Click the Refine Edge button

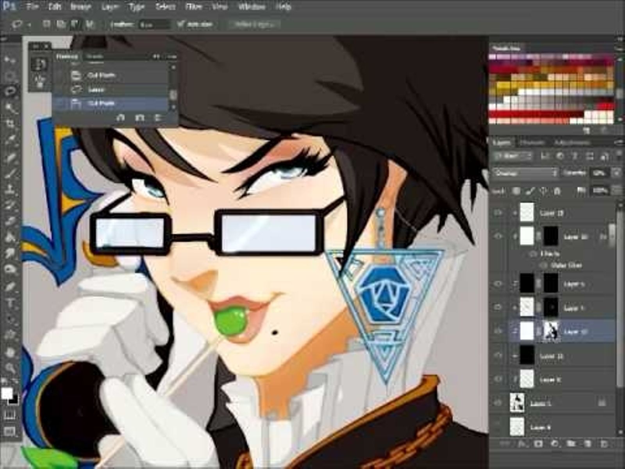[x=254, y=24]
